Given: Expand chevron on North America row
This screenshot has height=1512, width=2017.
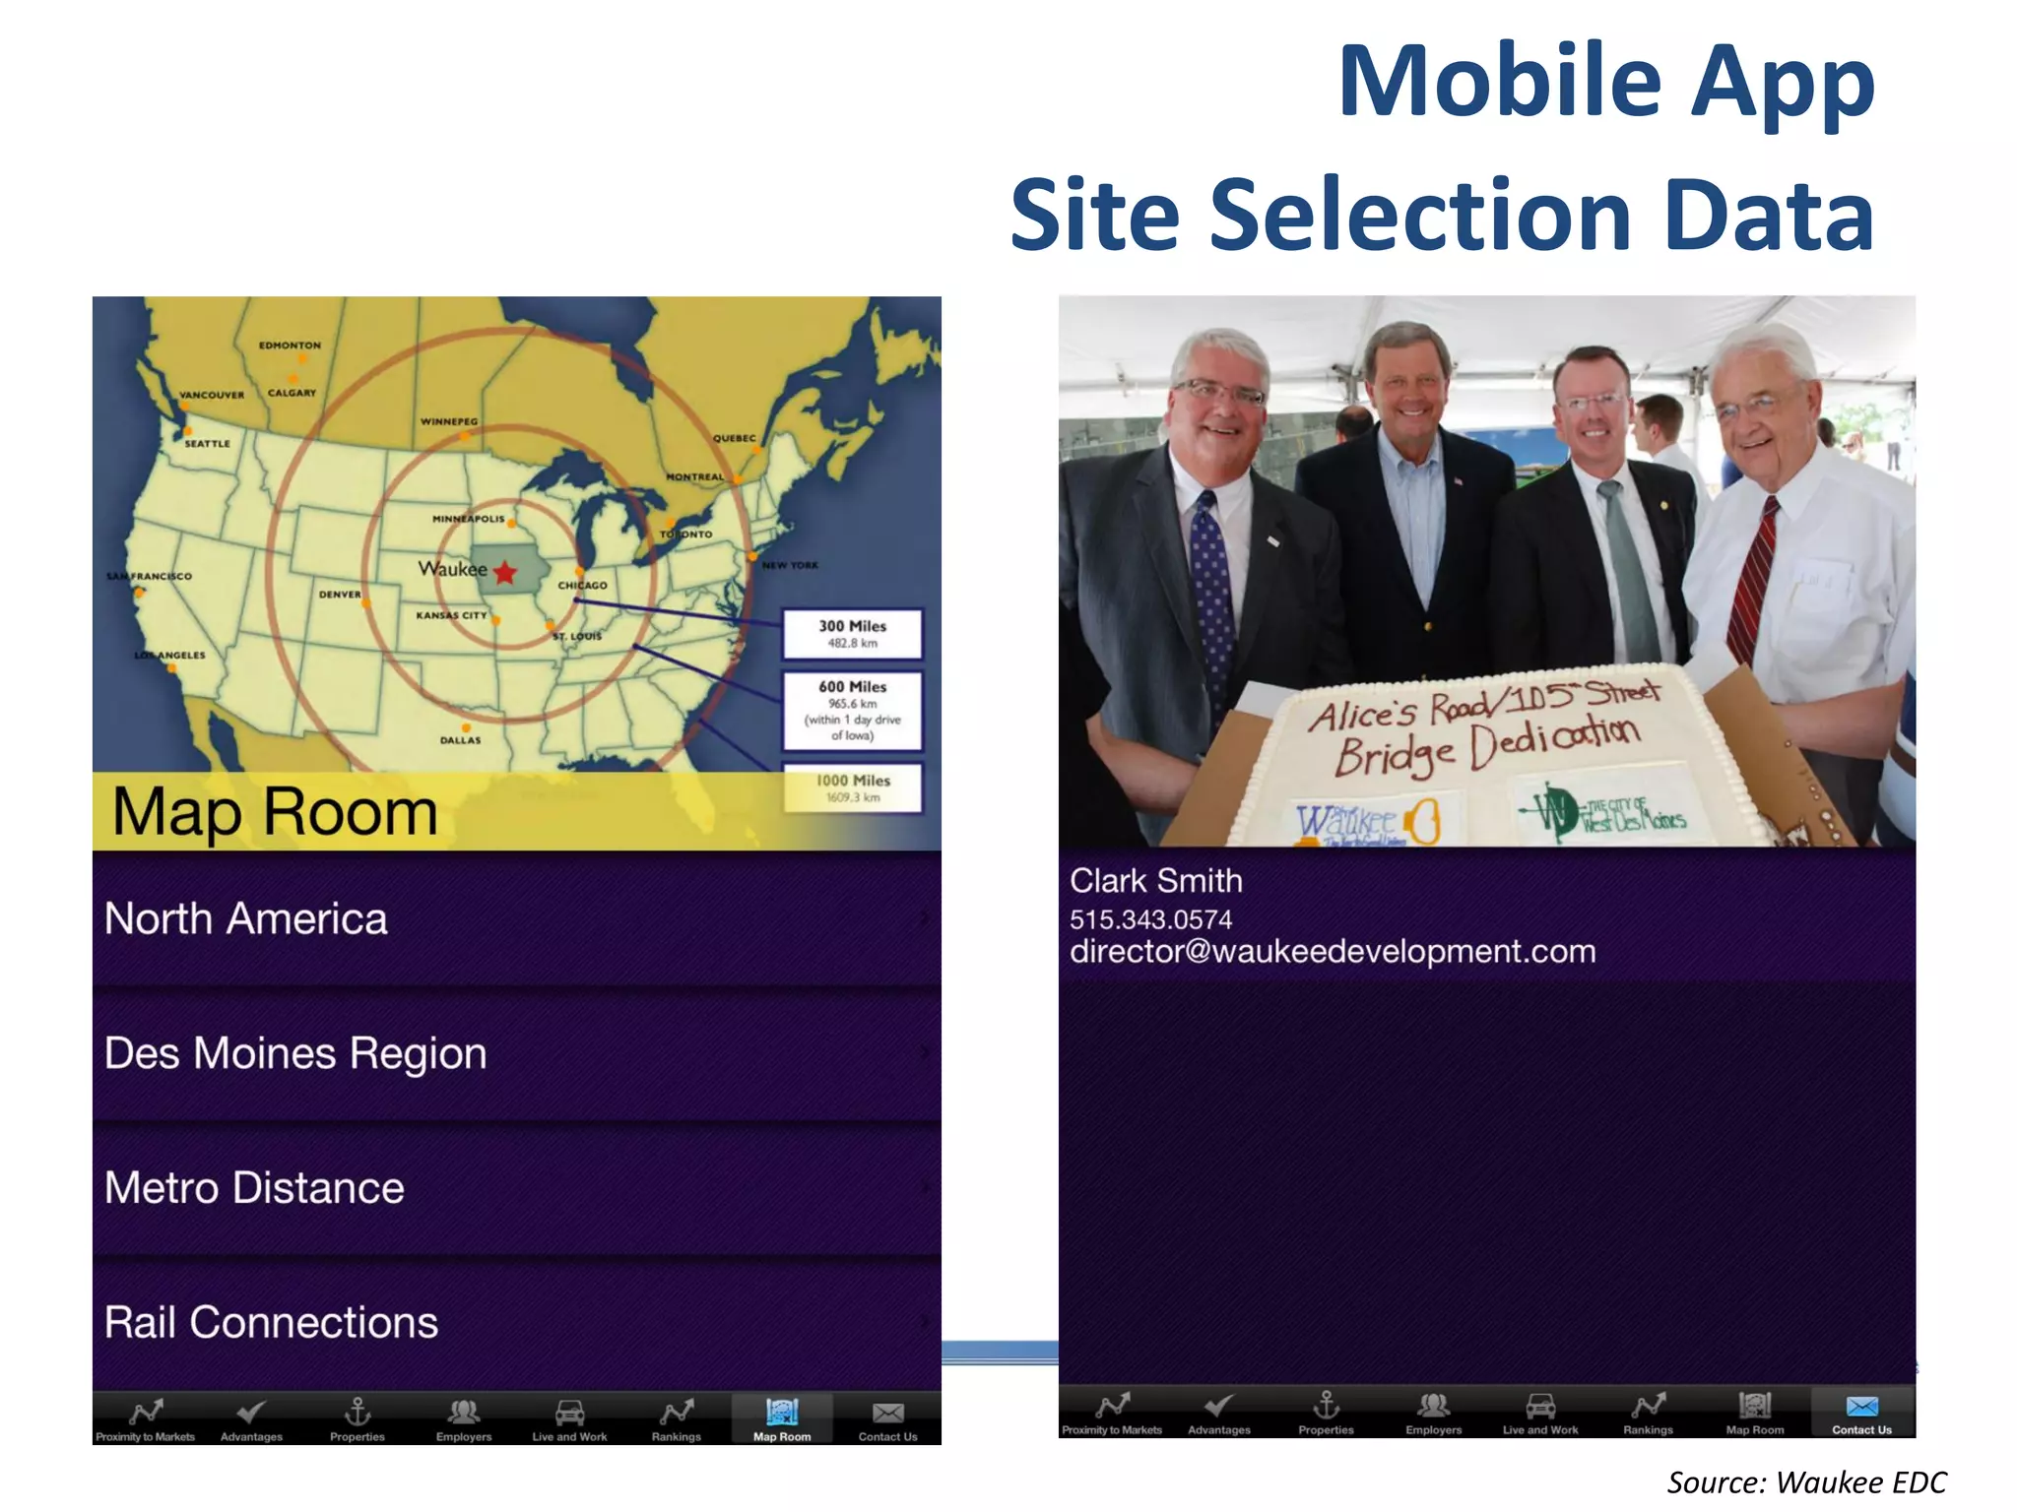Looking at the screenshot, I should pyautogui.click(x=925, y=919).
